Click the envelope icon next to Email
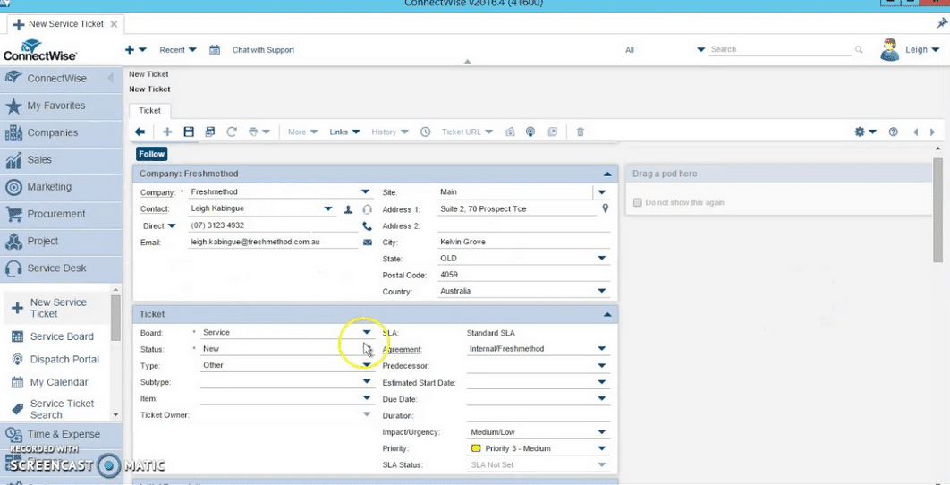The image size is (950, 485). pyautogui.click(x=367, y=242)
